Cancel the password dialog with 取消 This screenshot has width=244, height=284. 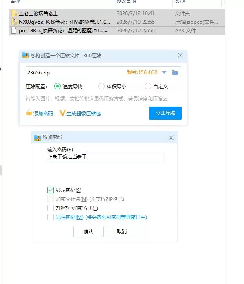pyautogui.click(x=122, y=231)
